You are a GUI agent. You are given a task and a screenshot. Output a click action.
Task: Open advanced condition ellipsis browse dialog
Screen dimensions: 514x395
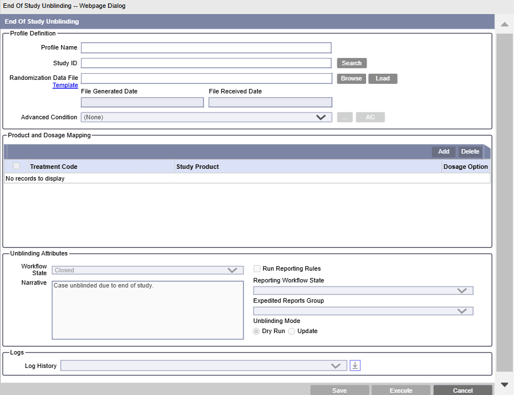[x=344, y=117]
